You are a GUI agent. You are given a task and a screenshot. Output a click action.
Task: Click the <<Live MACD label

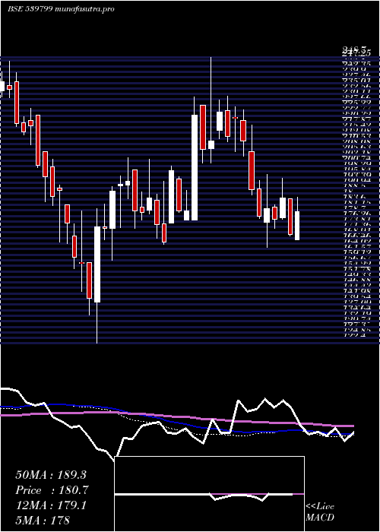coord(320,512)
